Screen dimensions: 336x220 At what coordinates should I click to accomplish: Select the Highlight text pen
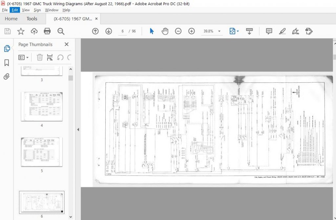click(x=282, y=31)
